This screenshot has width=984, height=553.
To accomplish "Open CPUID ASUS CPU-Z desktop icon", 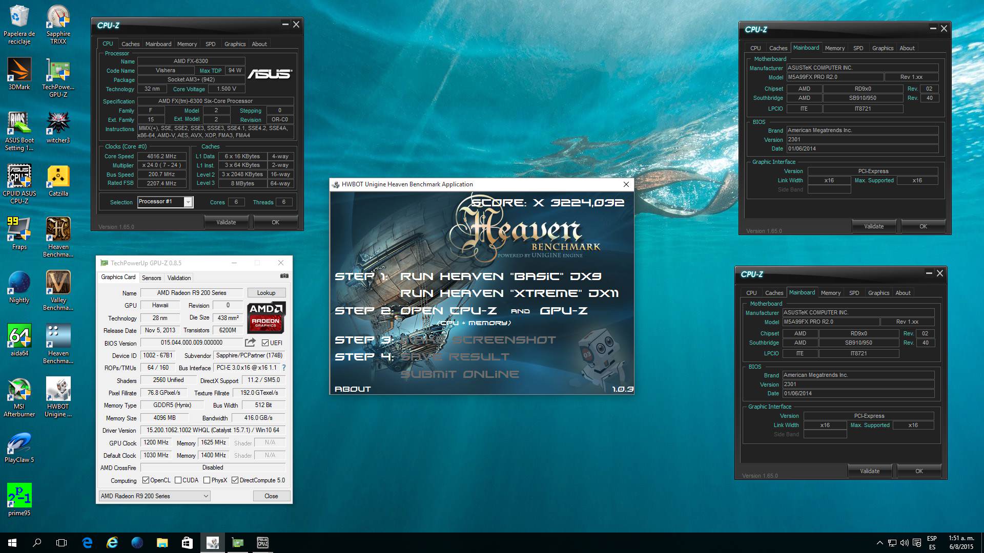I will coord(19,184).
